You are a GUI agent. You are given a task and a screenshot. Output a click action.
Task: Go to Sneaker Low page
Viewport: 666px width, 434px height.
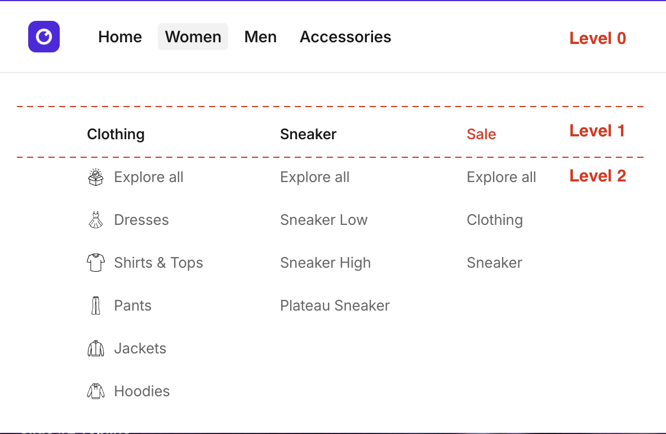323,220
